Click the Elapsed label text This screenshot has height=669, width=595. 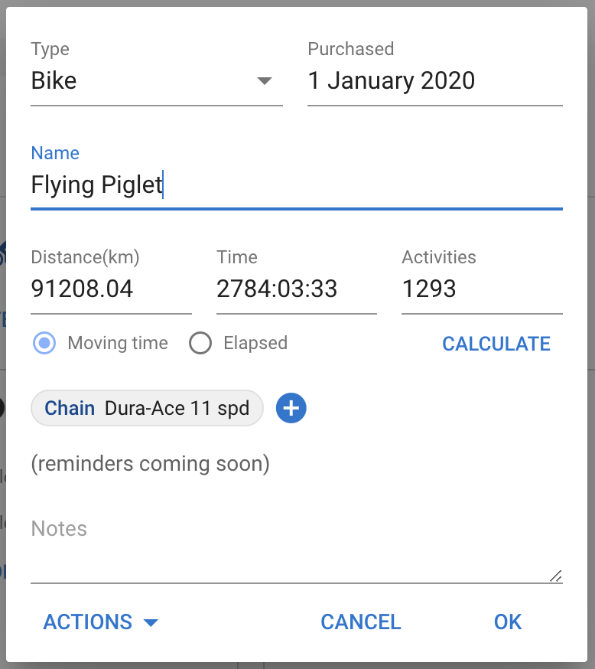[x=255, y=343]
